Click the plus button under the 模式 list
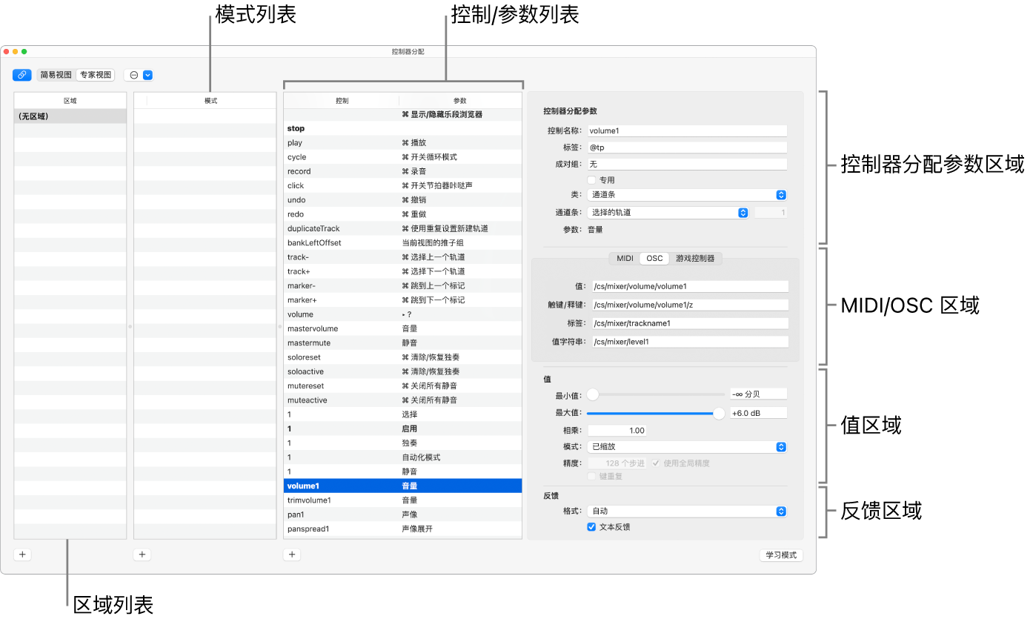Screen dimensions: 1033x619 143,555
